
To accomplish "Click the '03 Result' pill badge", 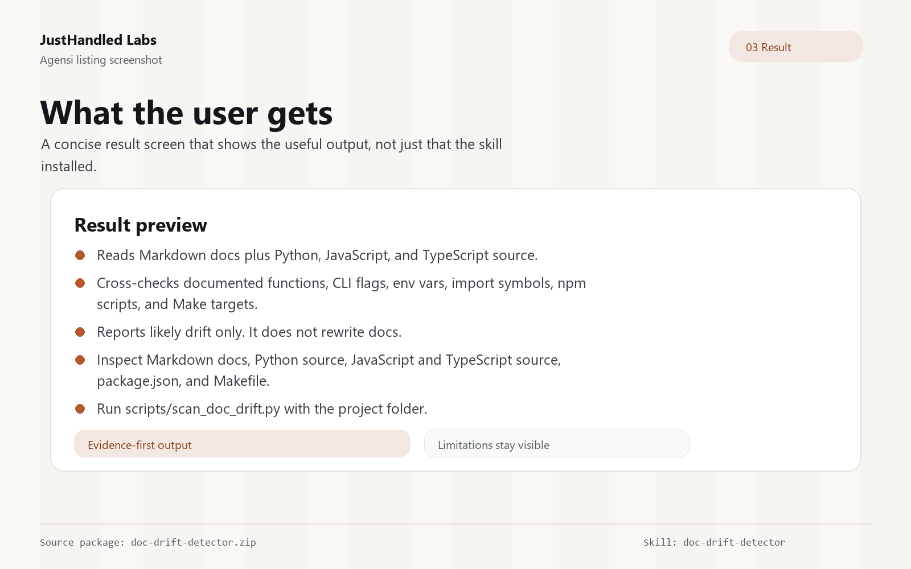I will (x=795, y=47).
